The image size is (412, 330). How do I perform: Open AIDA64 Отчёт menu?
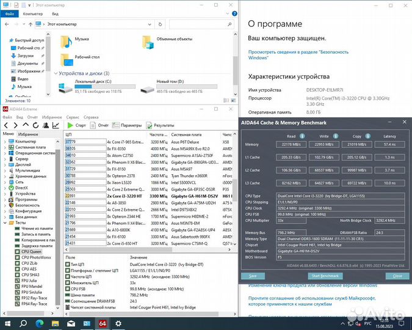(x=32, y=117)
